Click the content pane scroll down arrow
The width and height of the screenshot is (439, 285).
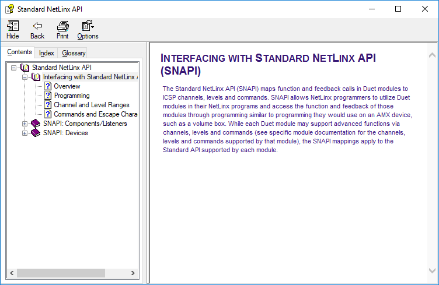(432, 271)
